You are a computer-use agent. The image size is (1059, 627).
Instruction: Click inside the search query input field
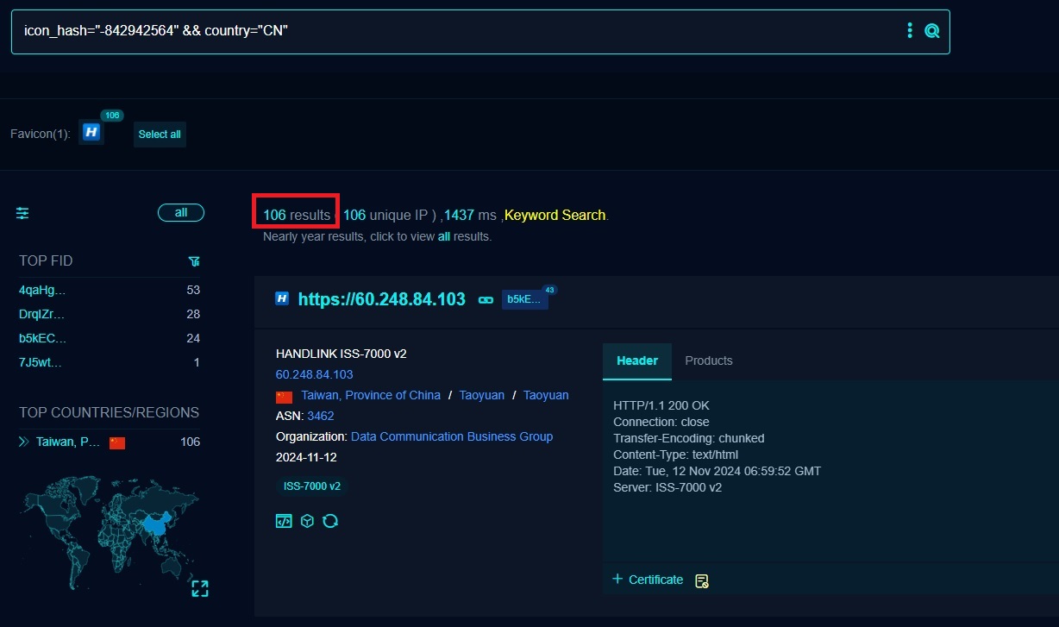pyautogui.click(x=431, y=31)
